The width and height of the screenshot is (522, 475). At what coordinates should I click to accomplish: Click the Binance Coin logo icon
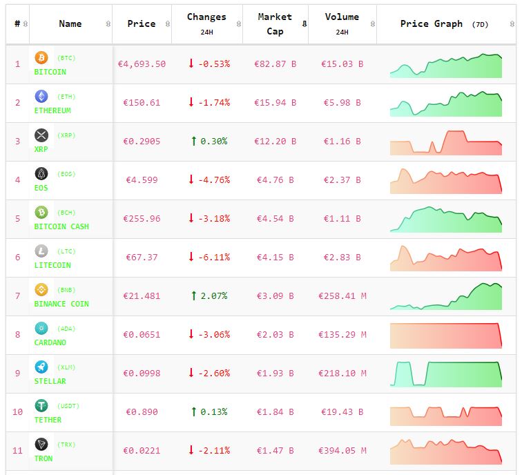click(41, 290)
